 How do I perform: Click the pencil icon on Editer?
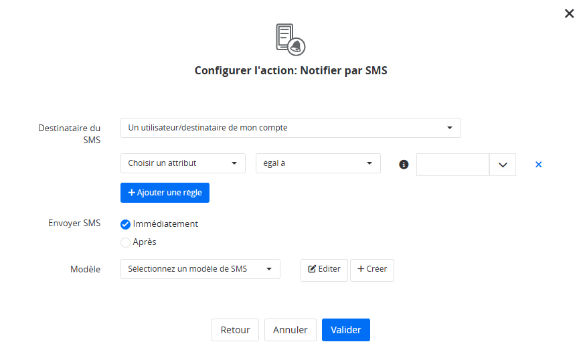point(312,269)
